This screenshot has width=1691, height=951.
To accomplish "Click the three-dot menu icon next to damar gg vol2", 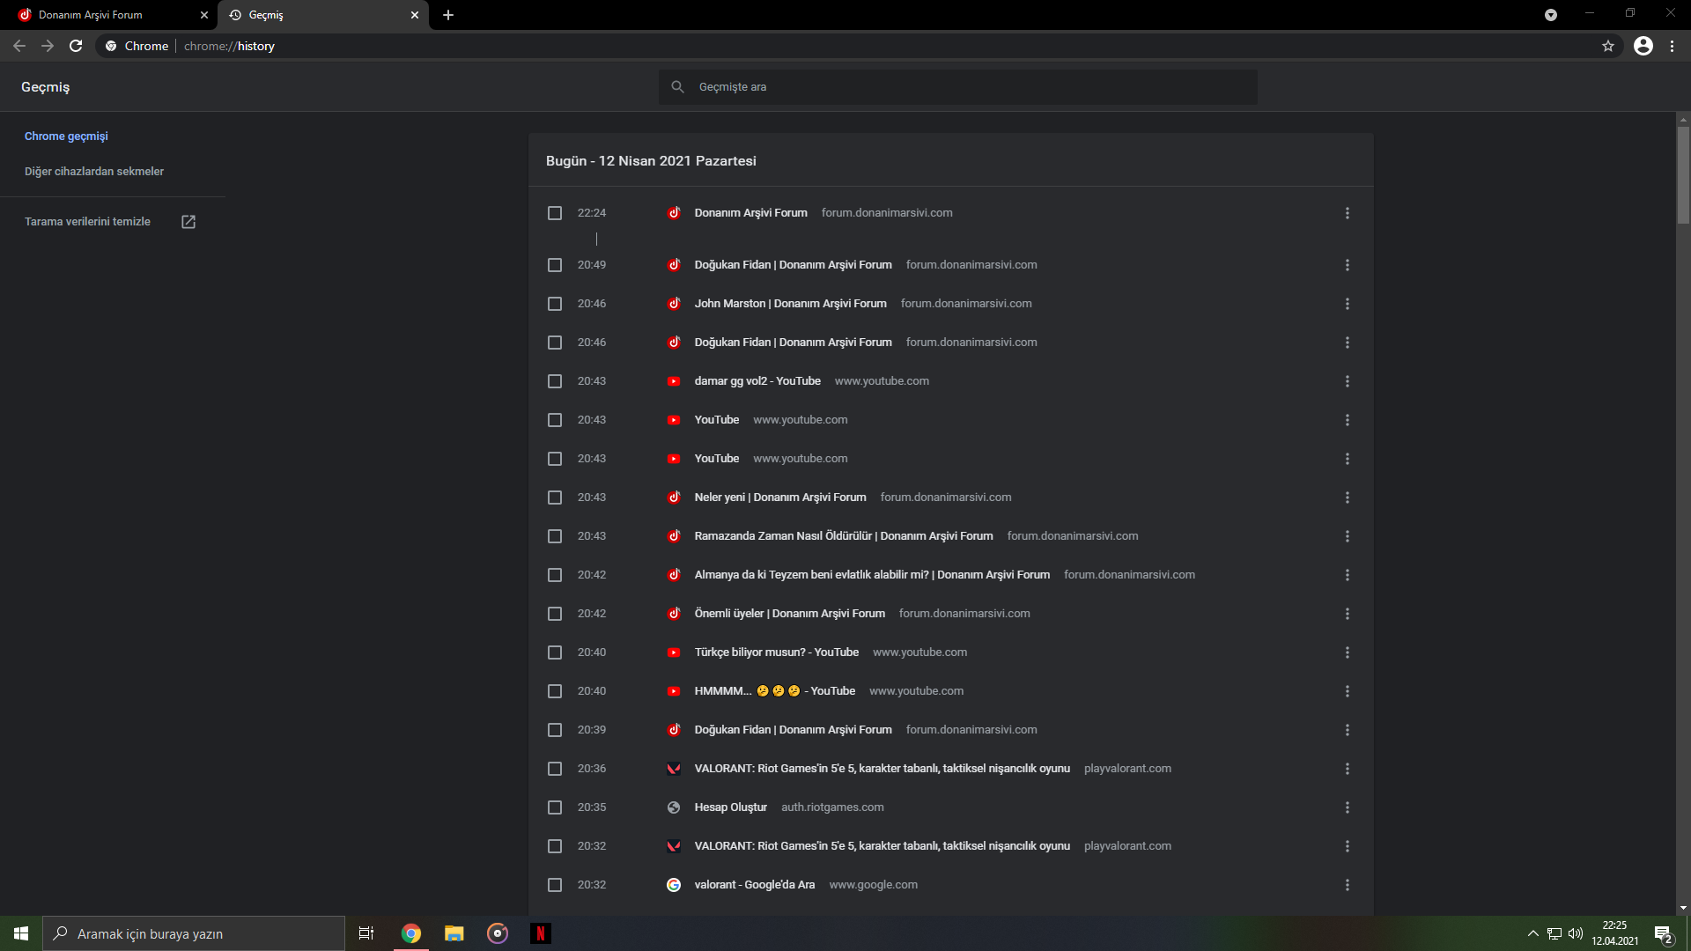I will pos(1348,381).
